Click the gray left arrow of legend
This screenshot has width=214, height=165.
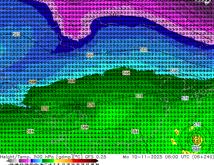point(8,161)
